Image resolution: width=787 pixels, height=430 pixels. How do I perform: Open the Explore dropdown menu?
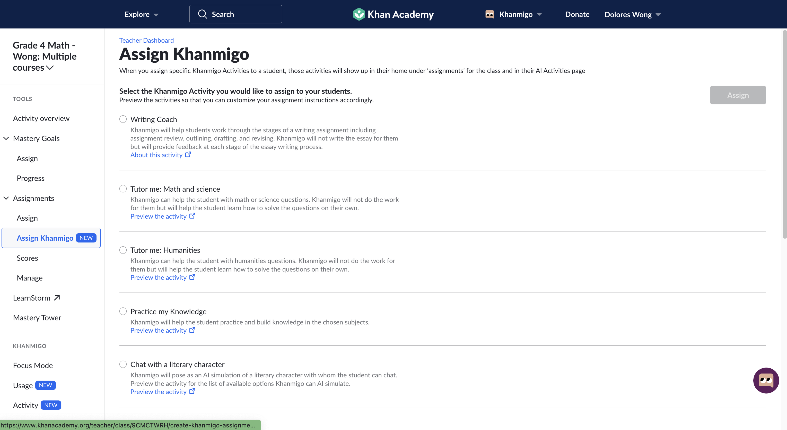pyautogui.click(x=142, y=14)
